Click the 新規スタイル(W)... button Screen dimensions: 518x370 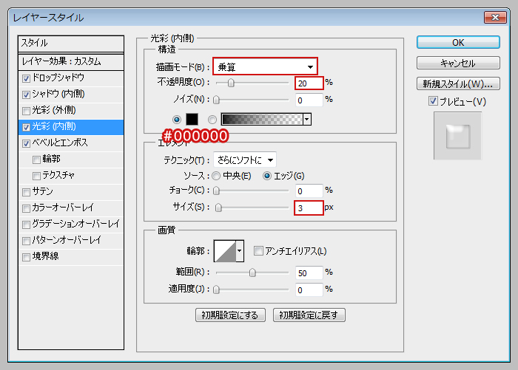point(458,83)
